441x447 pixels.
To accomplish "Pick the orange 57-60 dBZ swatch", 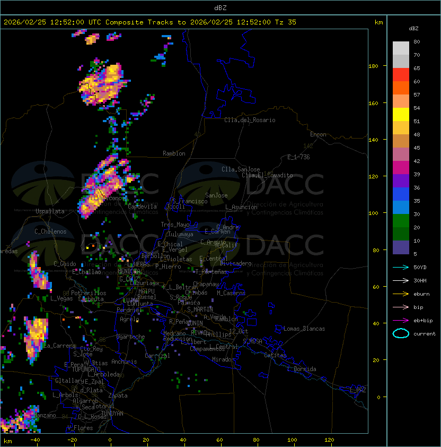I will (x=401, y=88).
